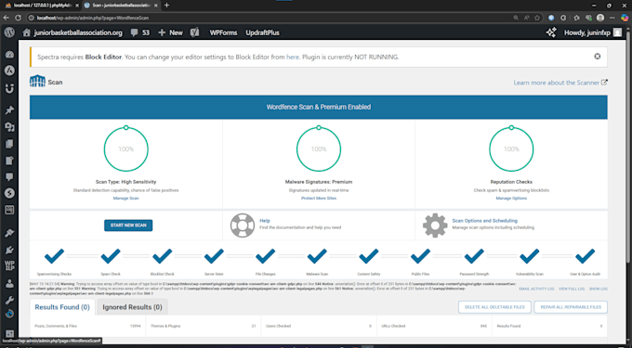Open Scan Options and Scheduling link
The image size is (632, 348).
click(x=484, y=221)
